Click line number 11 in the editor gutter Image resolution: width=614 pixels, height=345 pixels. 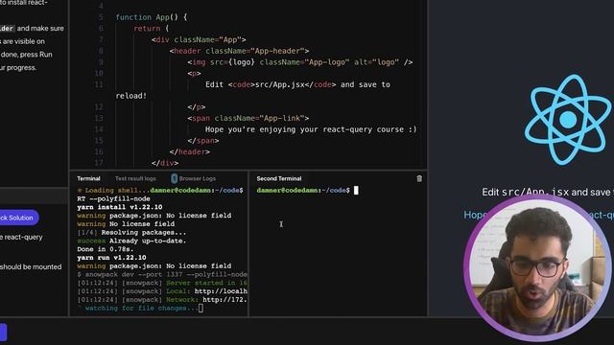pos(99,84)
